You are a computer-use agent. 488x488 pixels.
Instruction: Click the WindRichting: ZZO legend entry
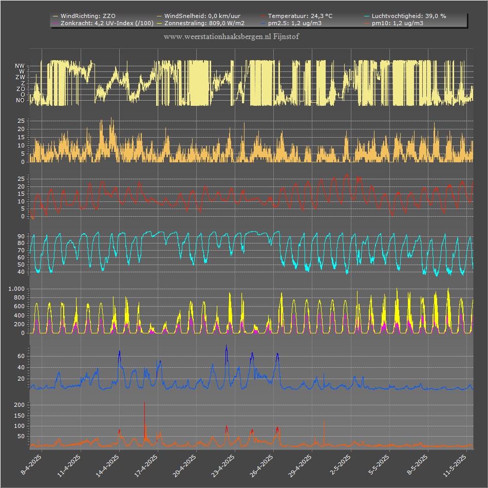[84, 16]
